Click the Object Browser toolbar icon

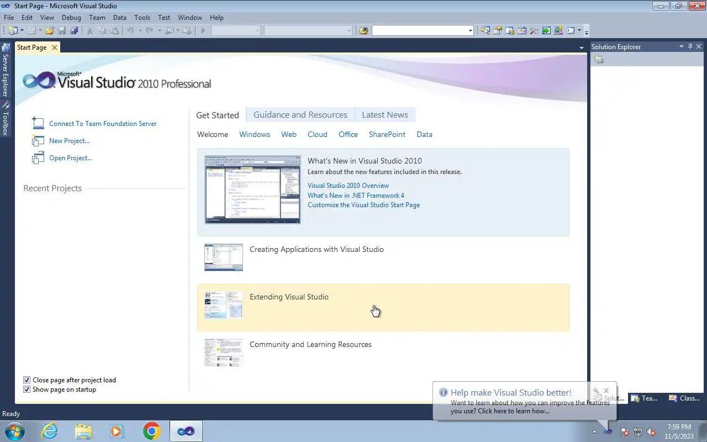pyautogui.click(x=522, y=30)
